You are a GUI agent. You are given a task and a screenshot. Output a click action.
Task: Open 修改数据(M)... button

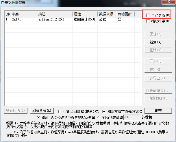(x=158, y=91)
